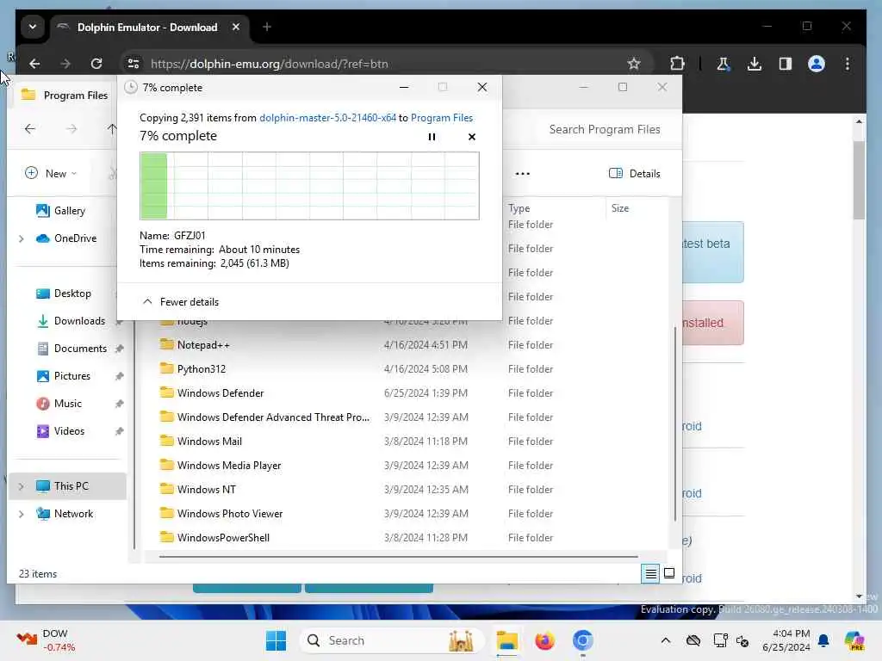Switch to details list view

click(x=650, y=574)
